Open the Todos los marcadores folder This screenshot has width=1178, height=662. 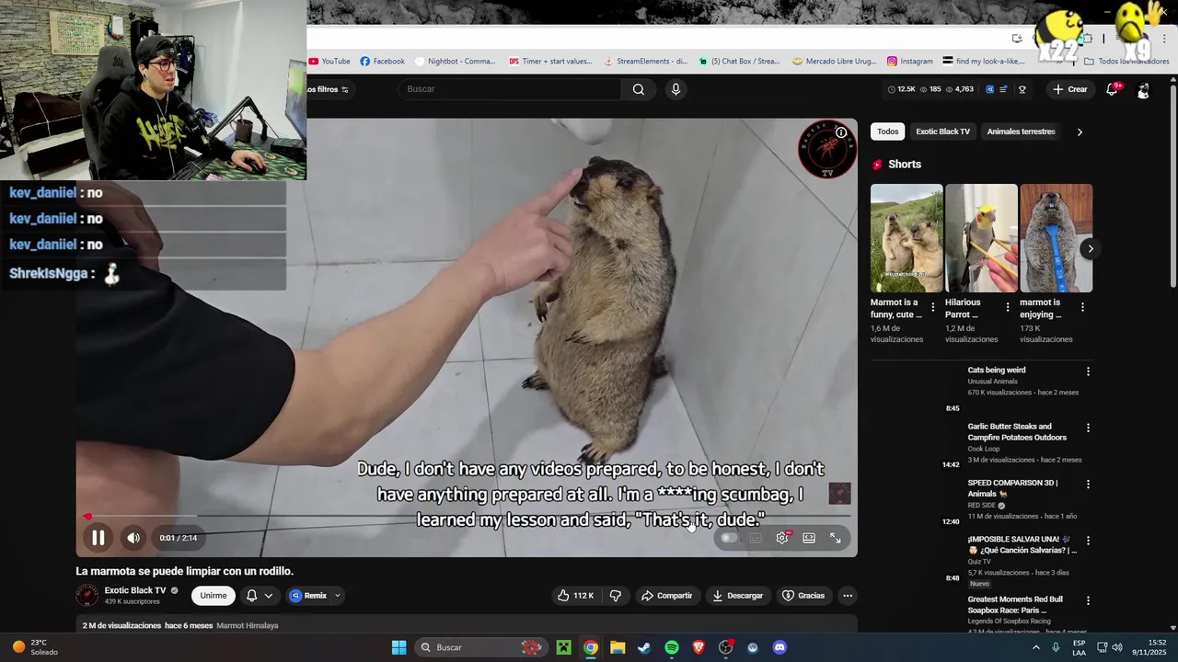tap(1126, 62)
